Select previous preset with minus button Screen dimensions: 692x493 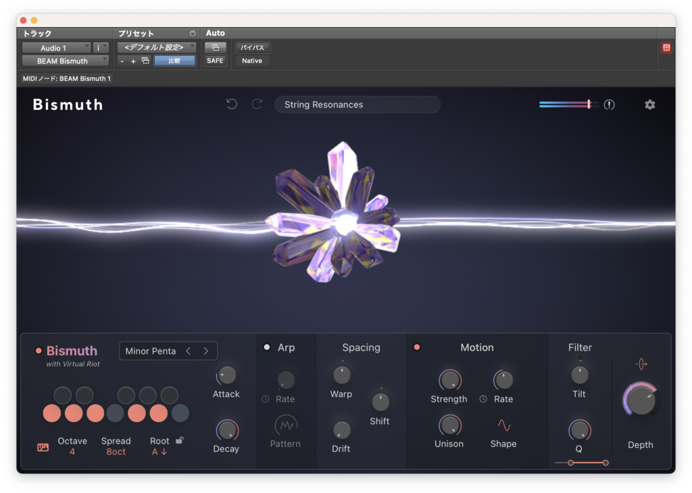click(122, 61)
